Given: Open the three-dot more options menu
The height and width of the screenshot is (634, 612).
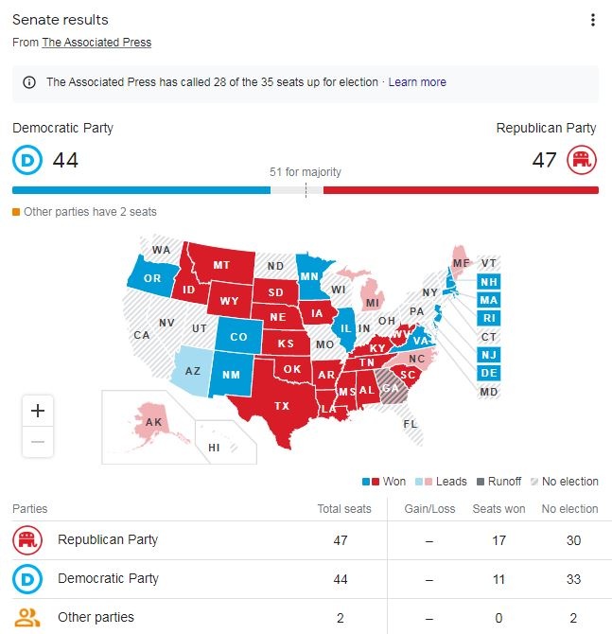Looking at the screenshot, I should point(592,20).
